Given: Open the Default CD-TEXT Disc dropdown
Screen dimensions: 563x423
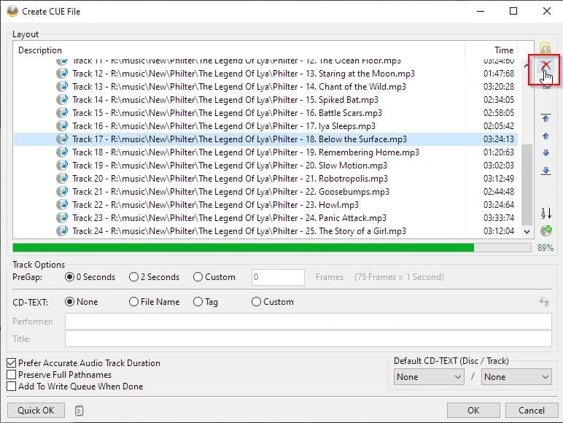Looking at the screenshot, I should [429, 376].
